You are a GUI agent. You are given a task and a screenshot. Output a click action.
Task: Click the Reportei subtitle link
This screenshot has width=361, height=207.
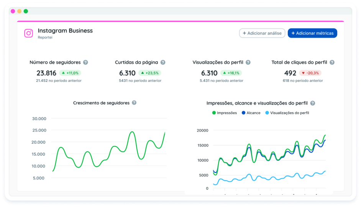tap(45, 37)
